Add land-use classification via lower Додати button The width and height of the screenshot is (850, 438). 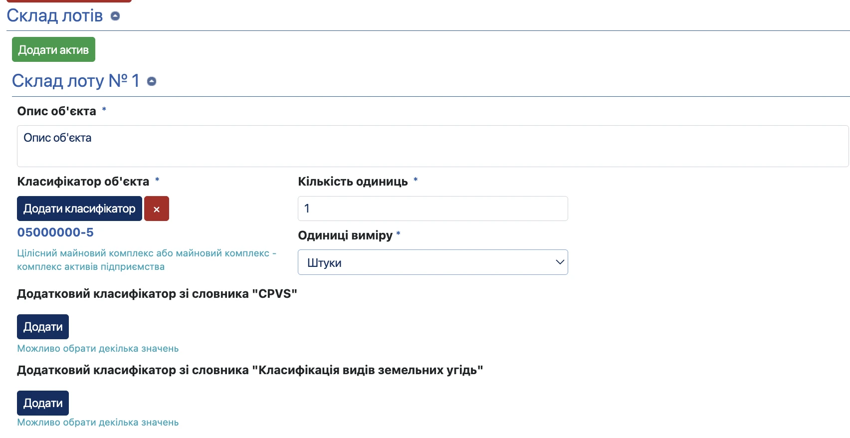[x=43, y=403]
